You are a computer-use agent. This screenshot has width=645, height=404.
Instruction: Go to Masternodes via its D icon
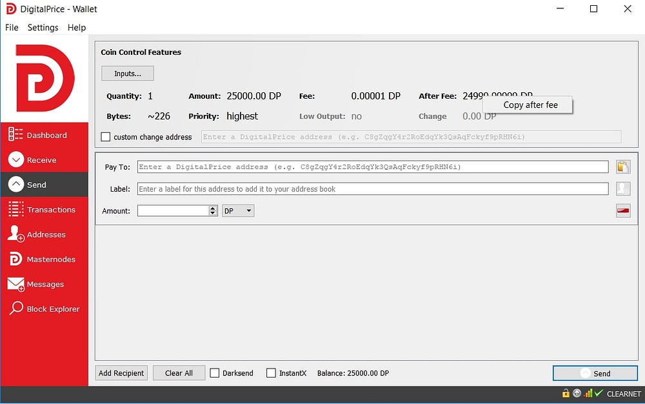pos(15,259)
